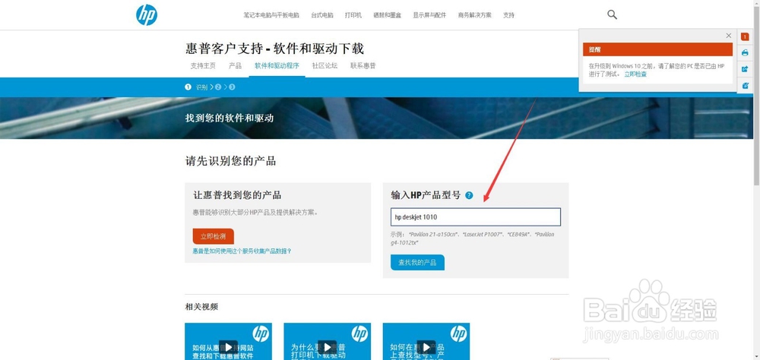Click the 相关视频 heading

point(201,307)
